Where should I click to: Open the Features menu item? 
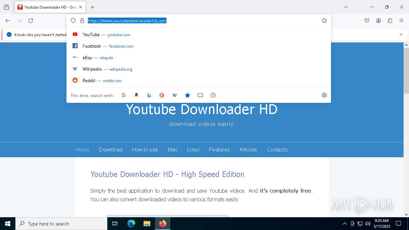pyautogui.click(x=219, y=149)
